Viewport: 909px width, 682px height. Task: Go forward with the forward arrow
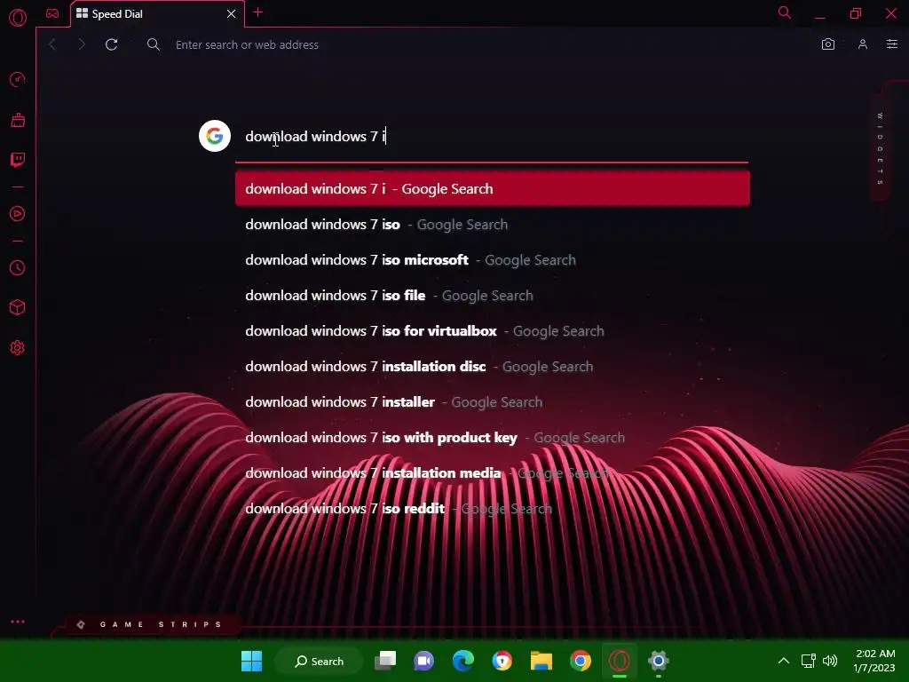coord(81,44)
